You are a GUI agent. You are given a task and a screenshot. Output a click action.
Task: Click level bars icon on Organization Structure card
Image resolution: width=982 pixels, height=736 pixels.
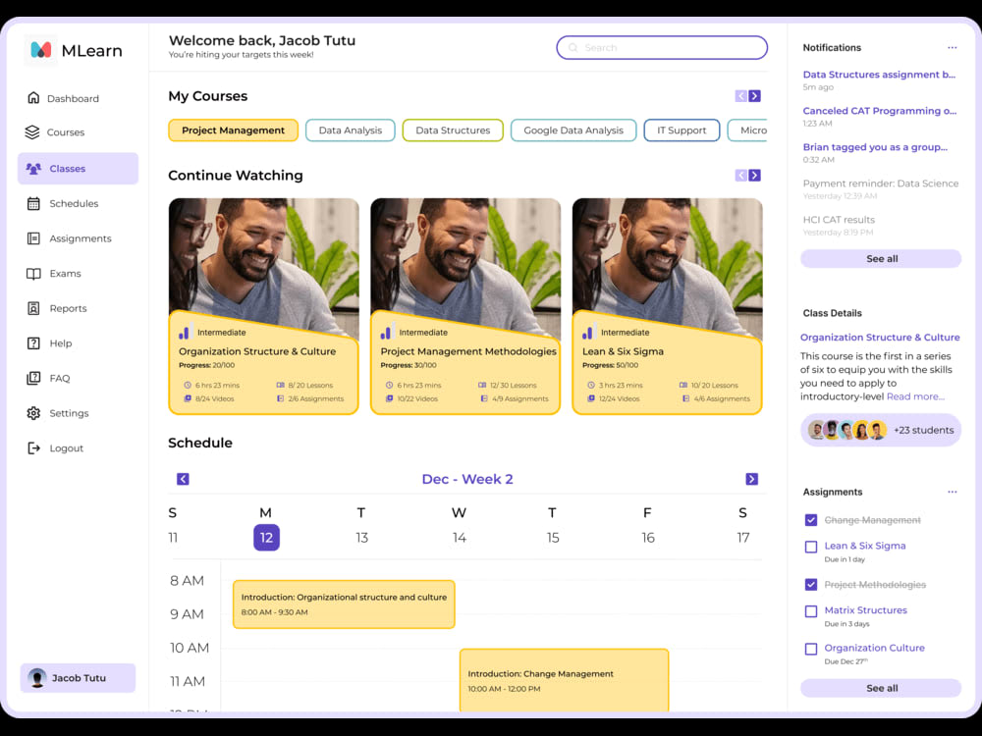(x=185, y=333)
